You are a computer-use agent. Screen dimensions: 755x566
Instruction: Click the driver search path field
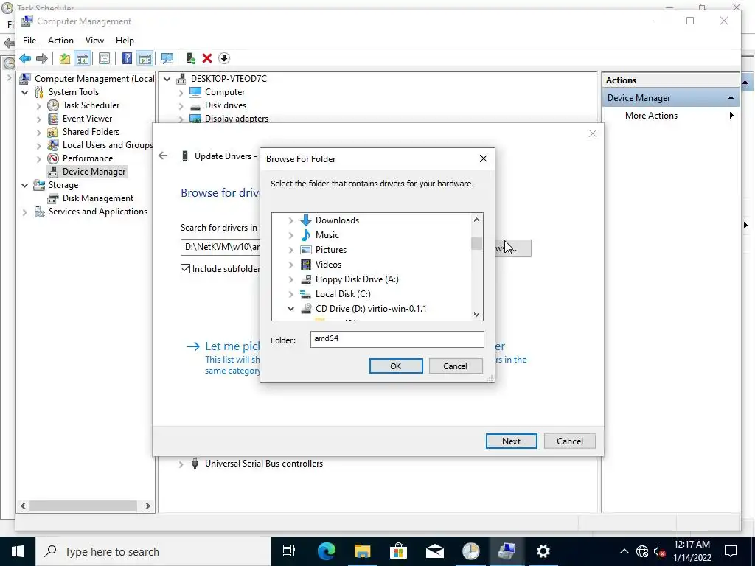click(x=220, y=248)
